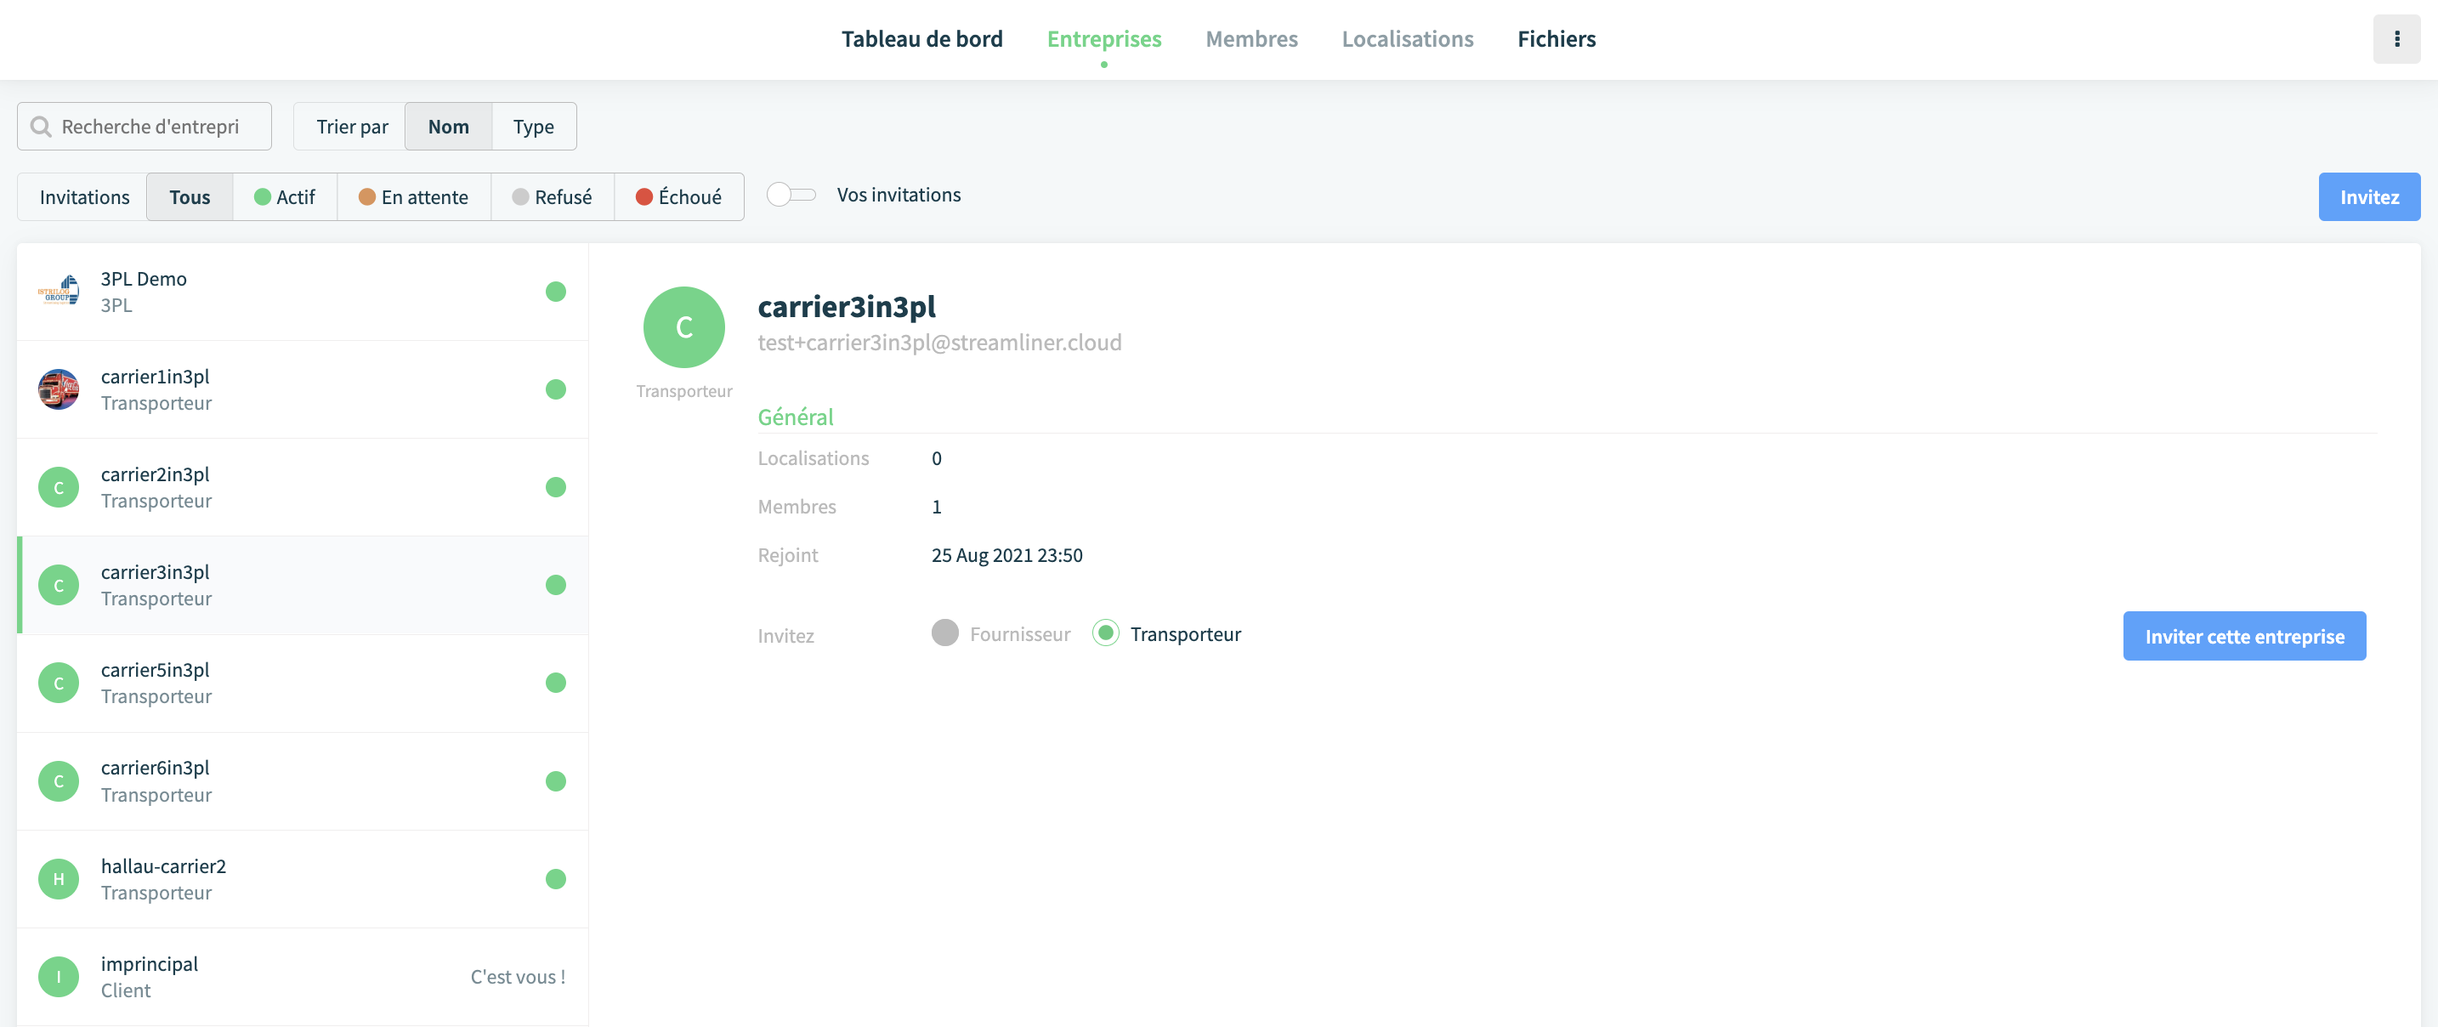Select the carrier5in3pl company row
The image size is (2438, 1027).
coord(303,683)
